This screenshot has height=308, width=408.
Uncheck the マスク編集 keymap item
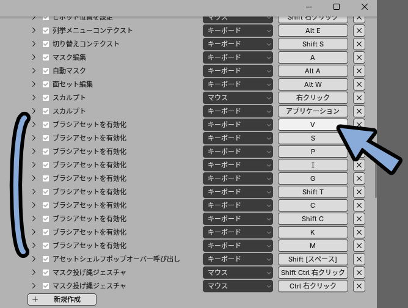point(46,57)
